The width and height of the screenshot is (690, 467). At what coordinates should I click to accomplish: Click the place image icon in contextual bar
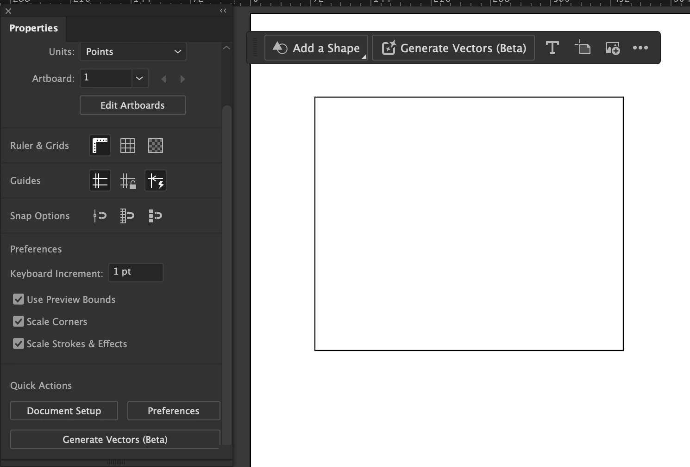coord(613,48)
